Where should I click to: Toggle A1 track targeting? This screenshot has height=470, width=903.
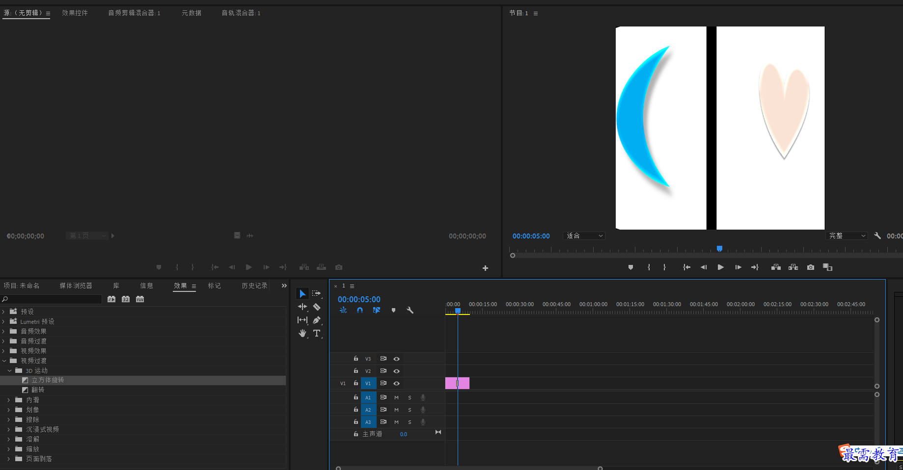pyautogui.click(x=368, y=397)
